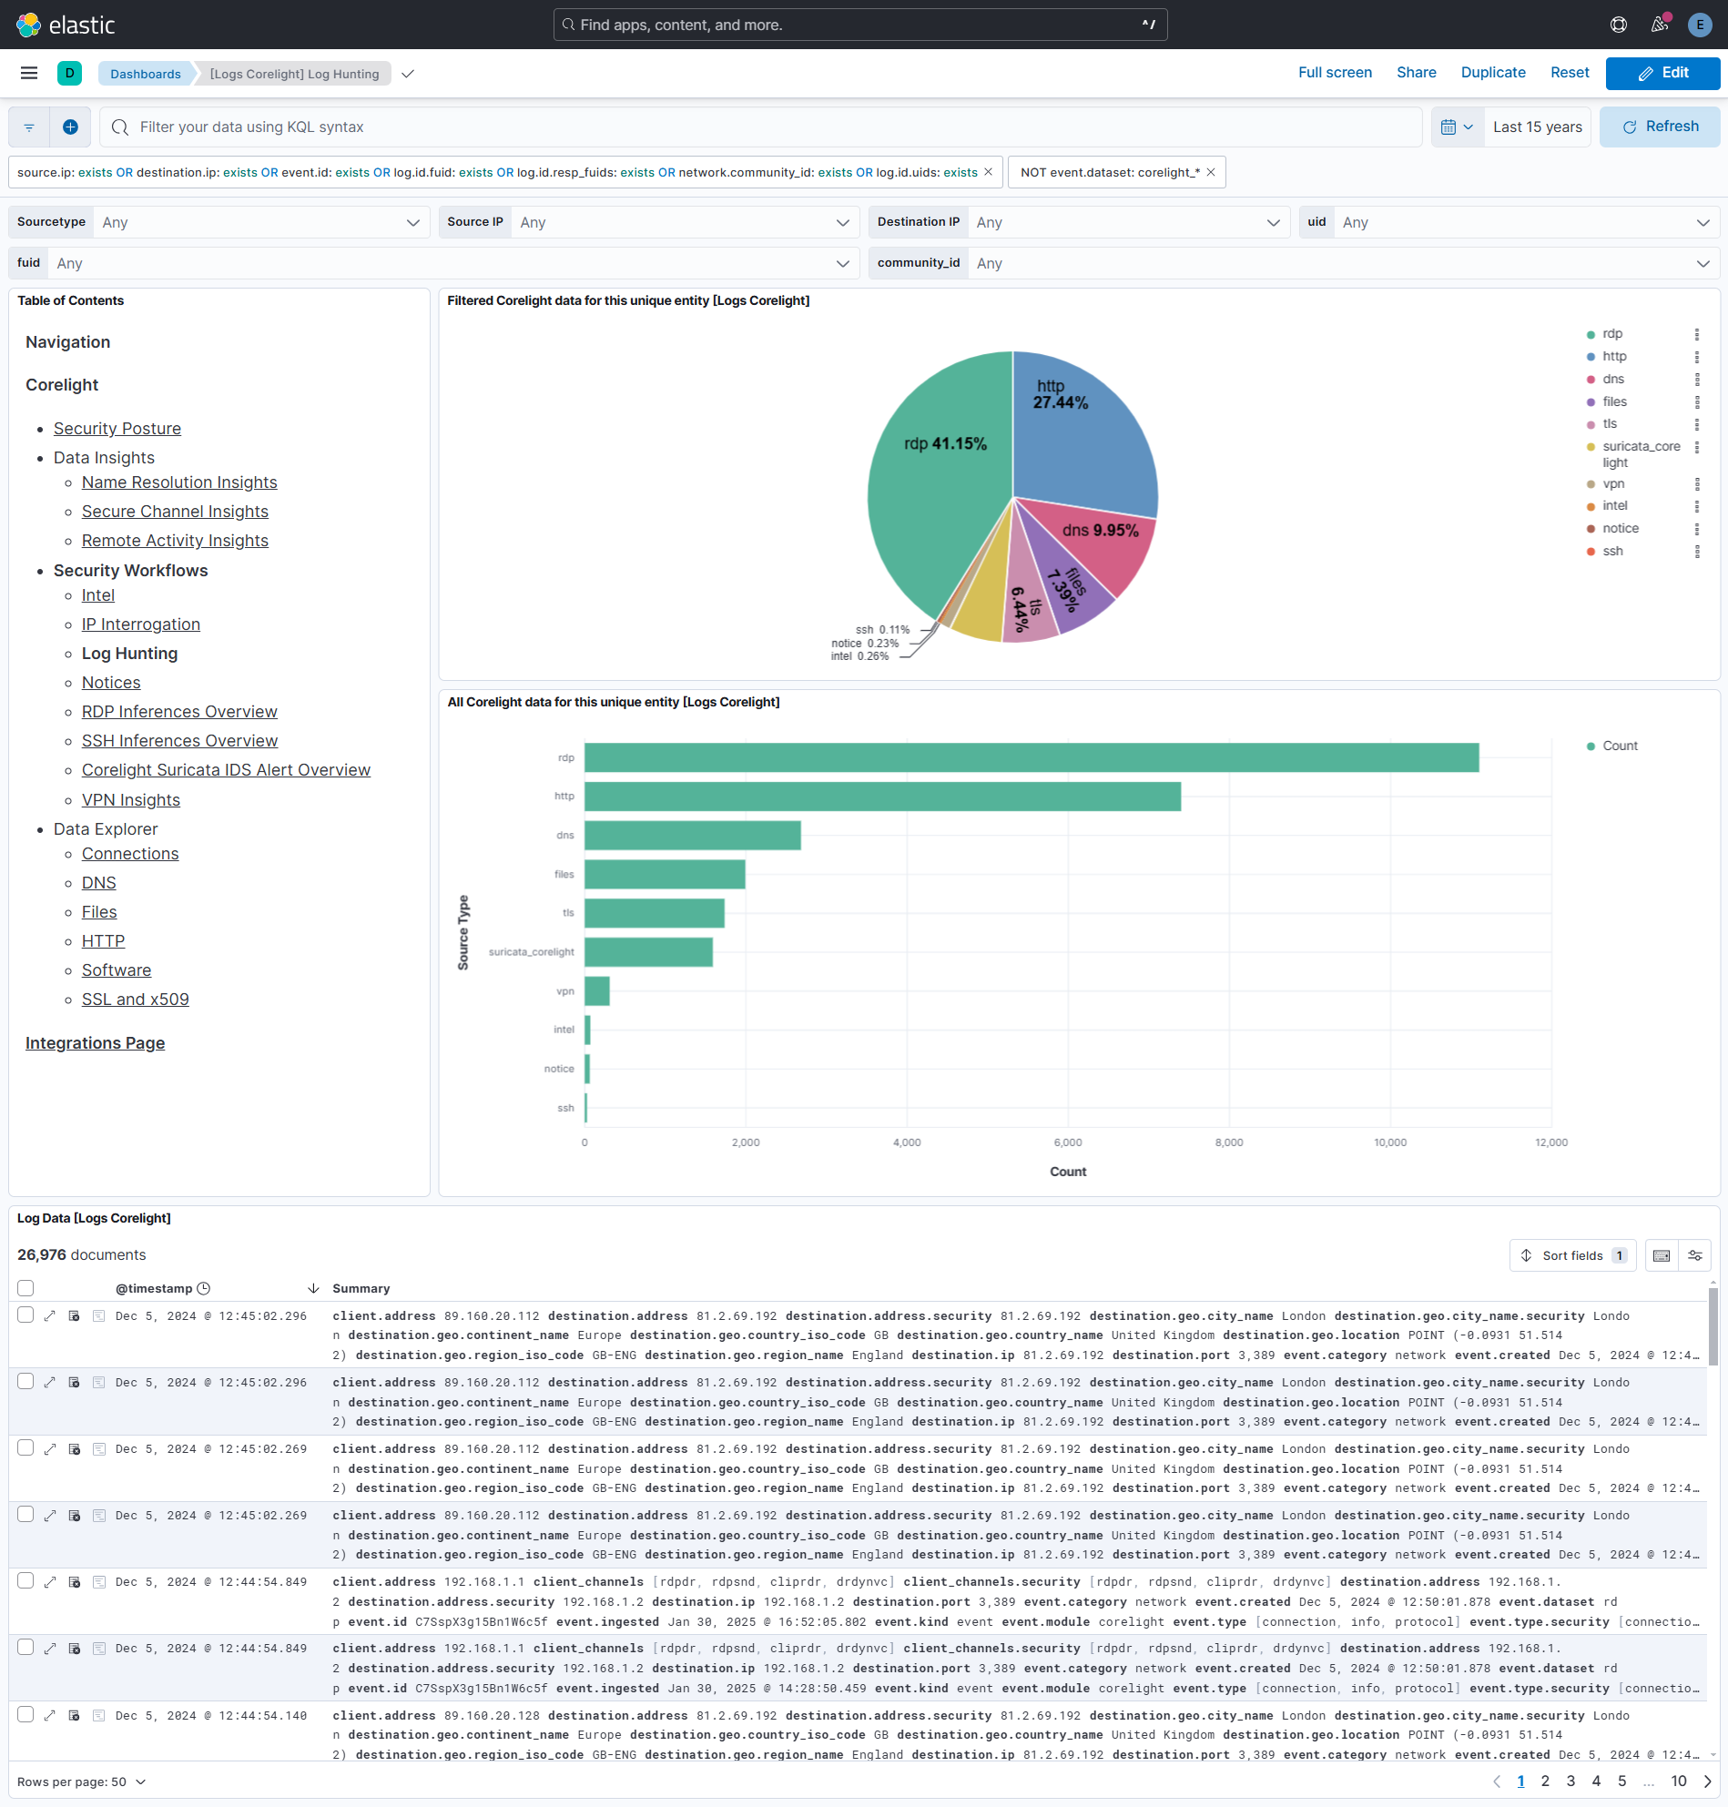Viewport: 1728px width, 1807px height.
Task: Open the Rows per page dropdown
Action: pos(83,1782)
